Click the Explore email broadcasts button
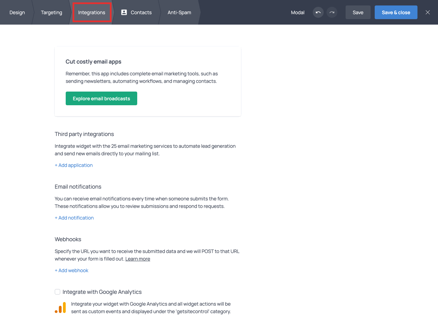This screenshot has height=328, width=438. click(101, 98)
